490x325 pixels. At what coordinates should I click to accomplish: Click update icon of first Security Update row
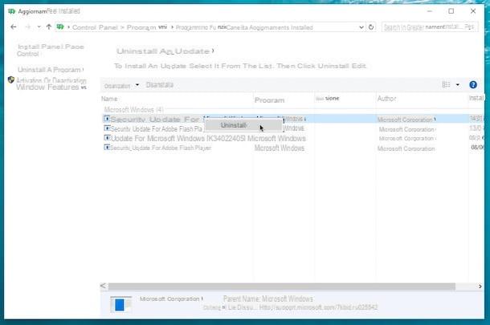107,119
